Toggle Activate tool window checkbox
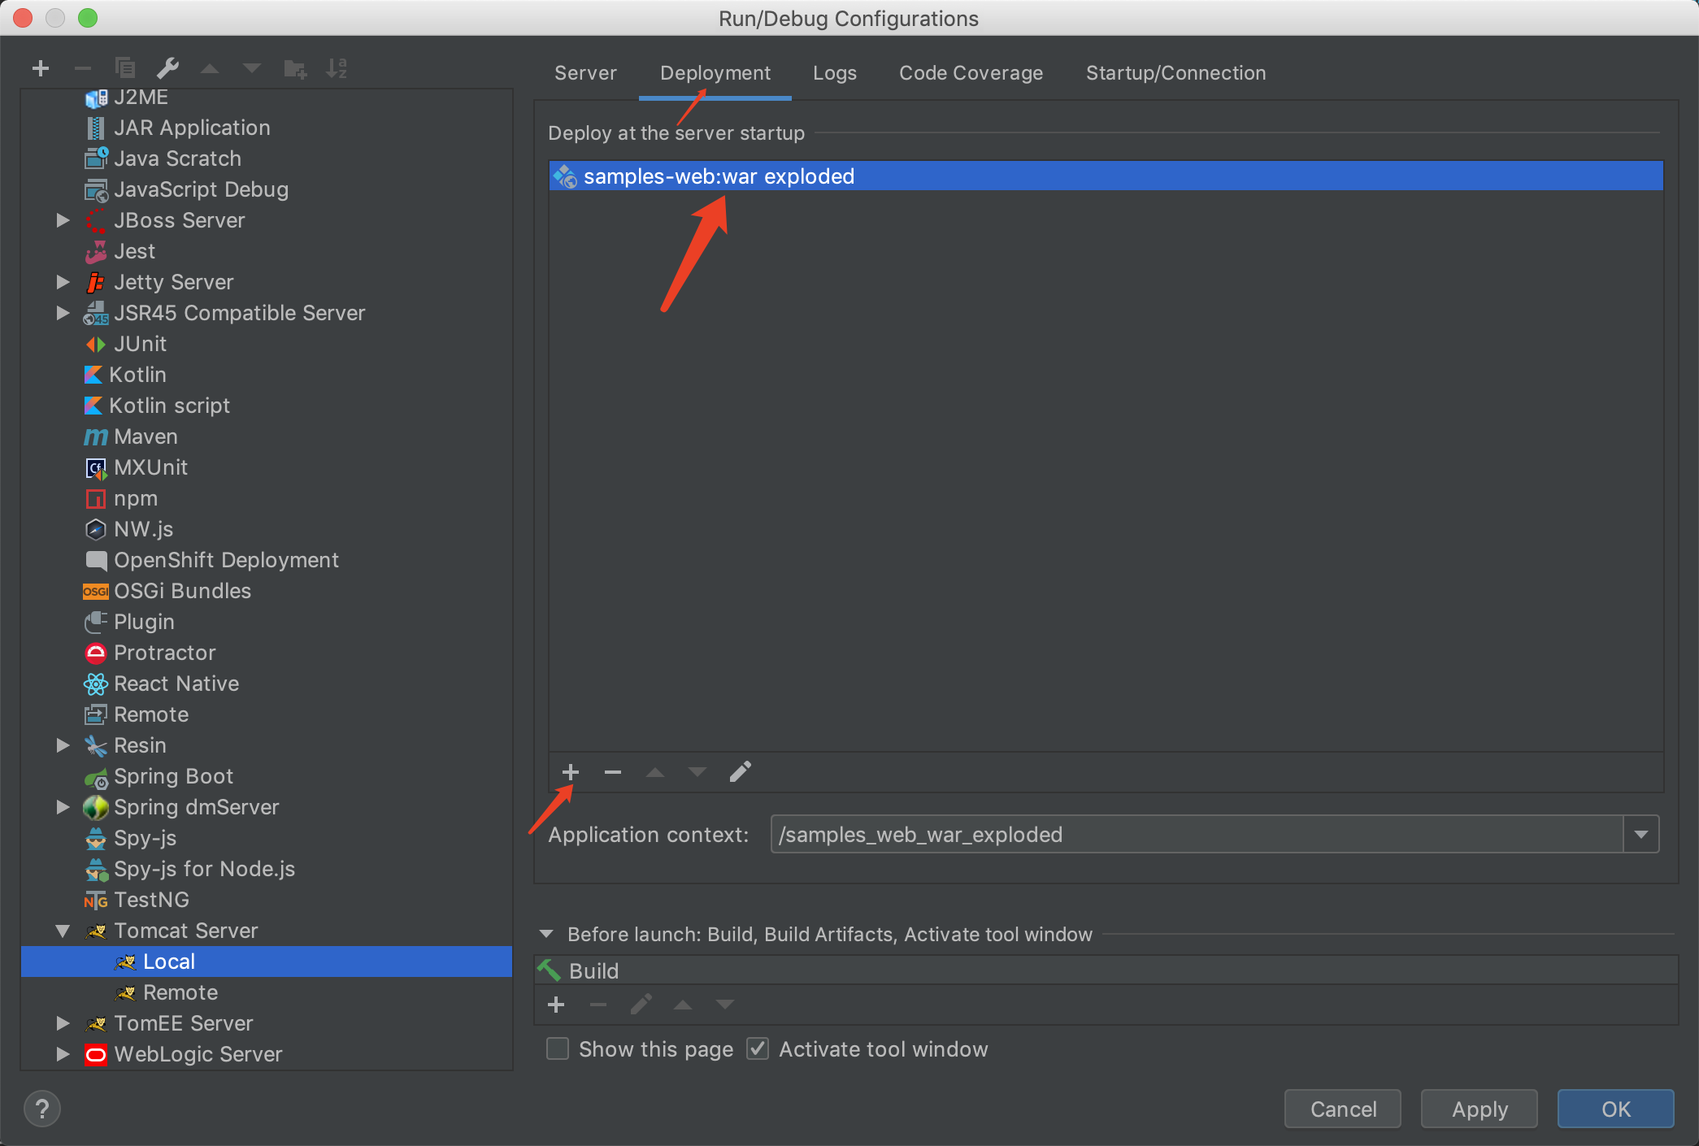Viewport: 1699px width, 1146px height. click(x=758, y=1049)
